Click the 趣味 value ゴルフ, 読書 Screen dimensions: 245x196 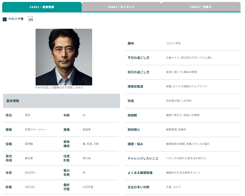pyautogui.click(x=173, y=43)
